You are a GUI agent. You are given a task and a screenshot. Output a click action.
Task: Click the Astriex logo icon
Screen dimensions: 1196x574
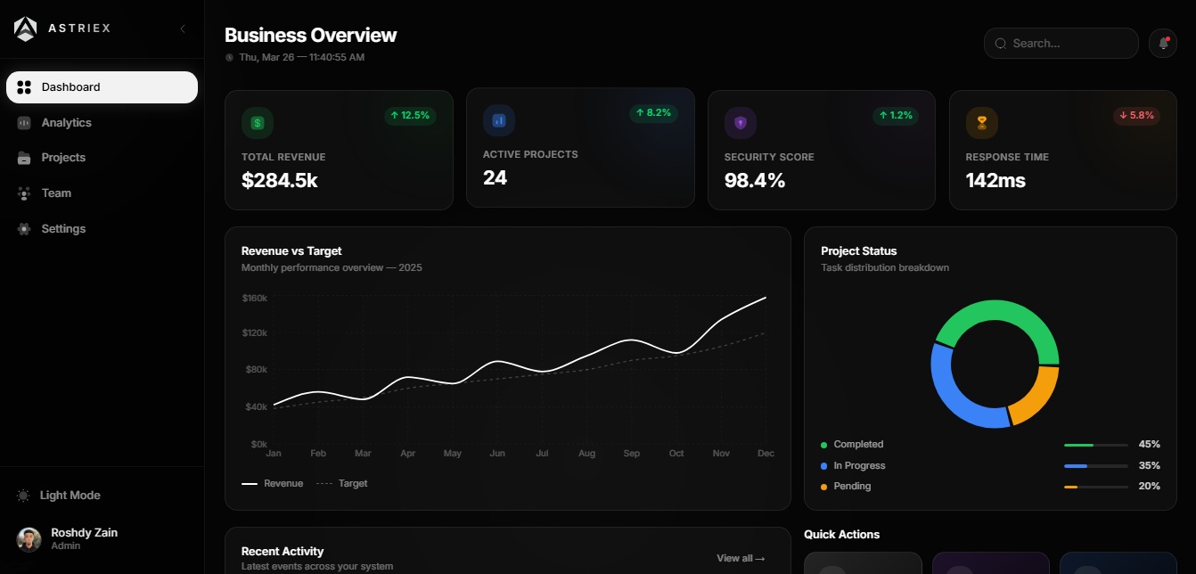coord(25,28)
